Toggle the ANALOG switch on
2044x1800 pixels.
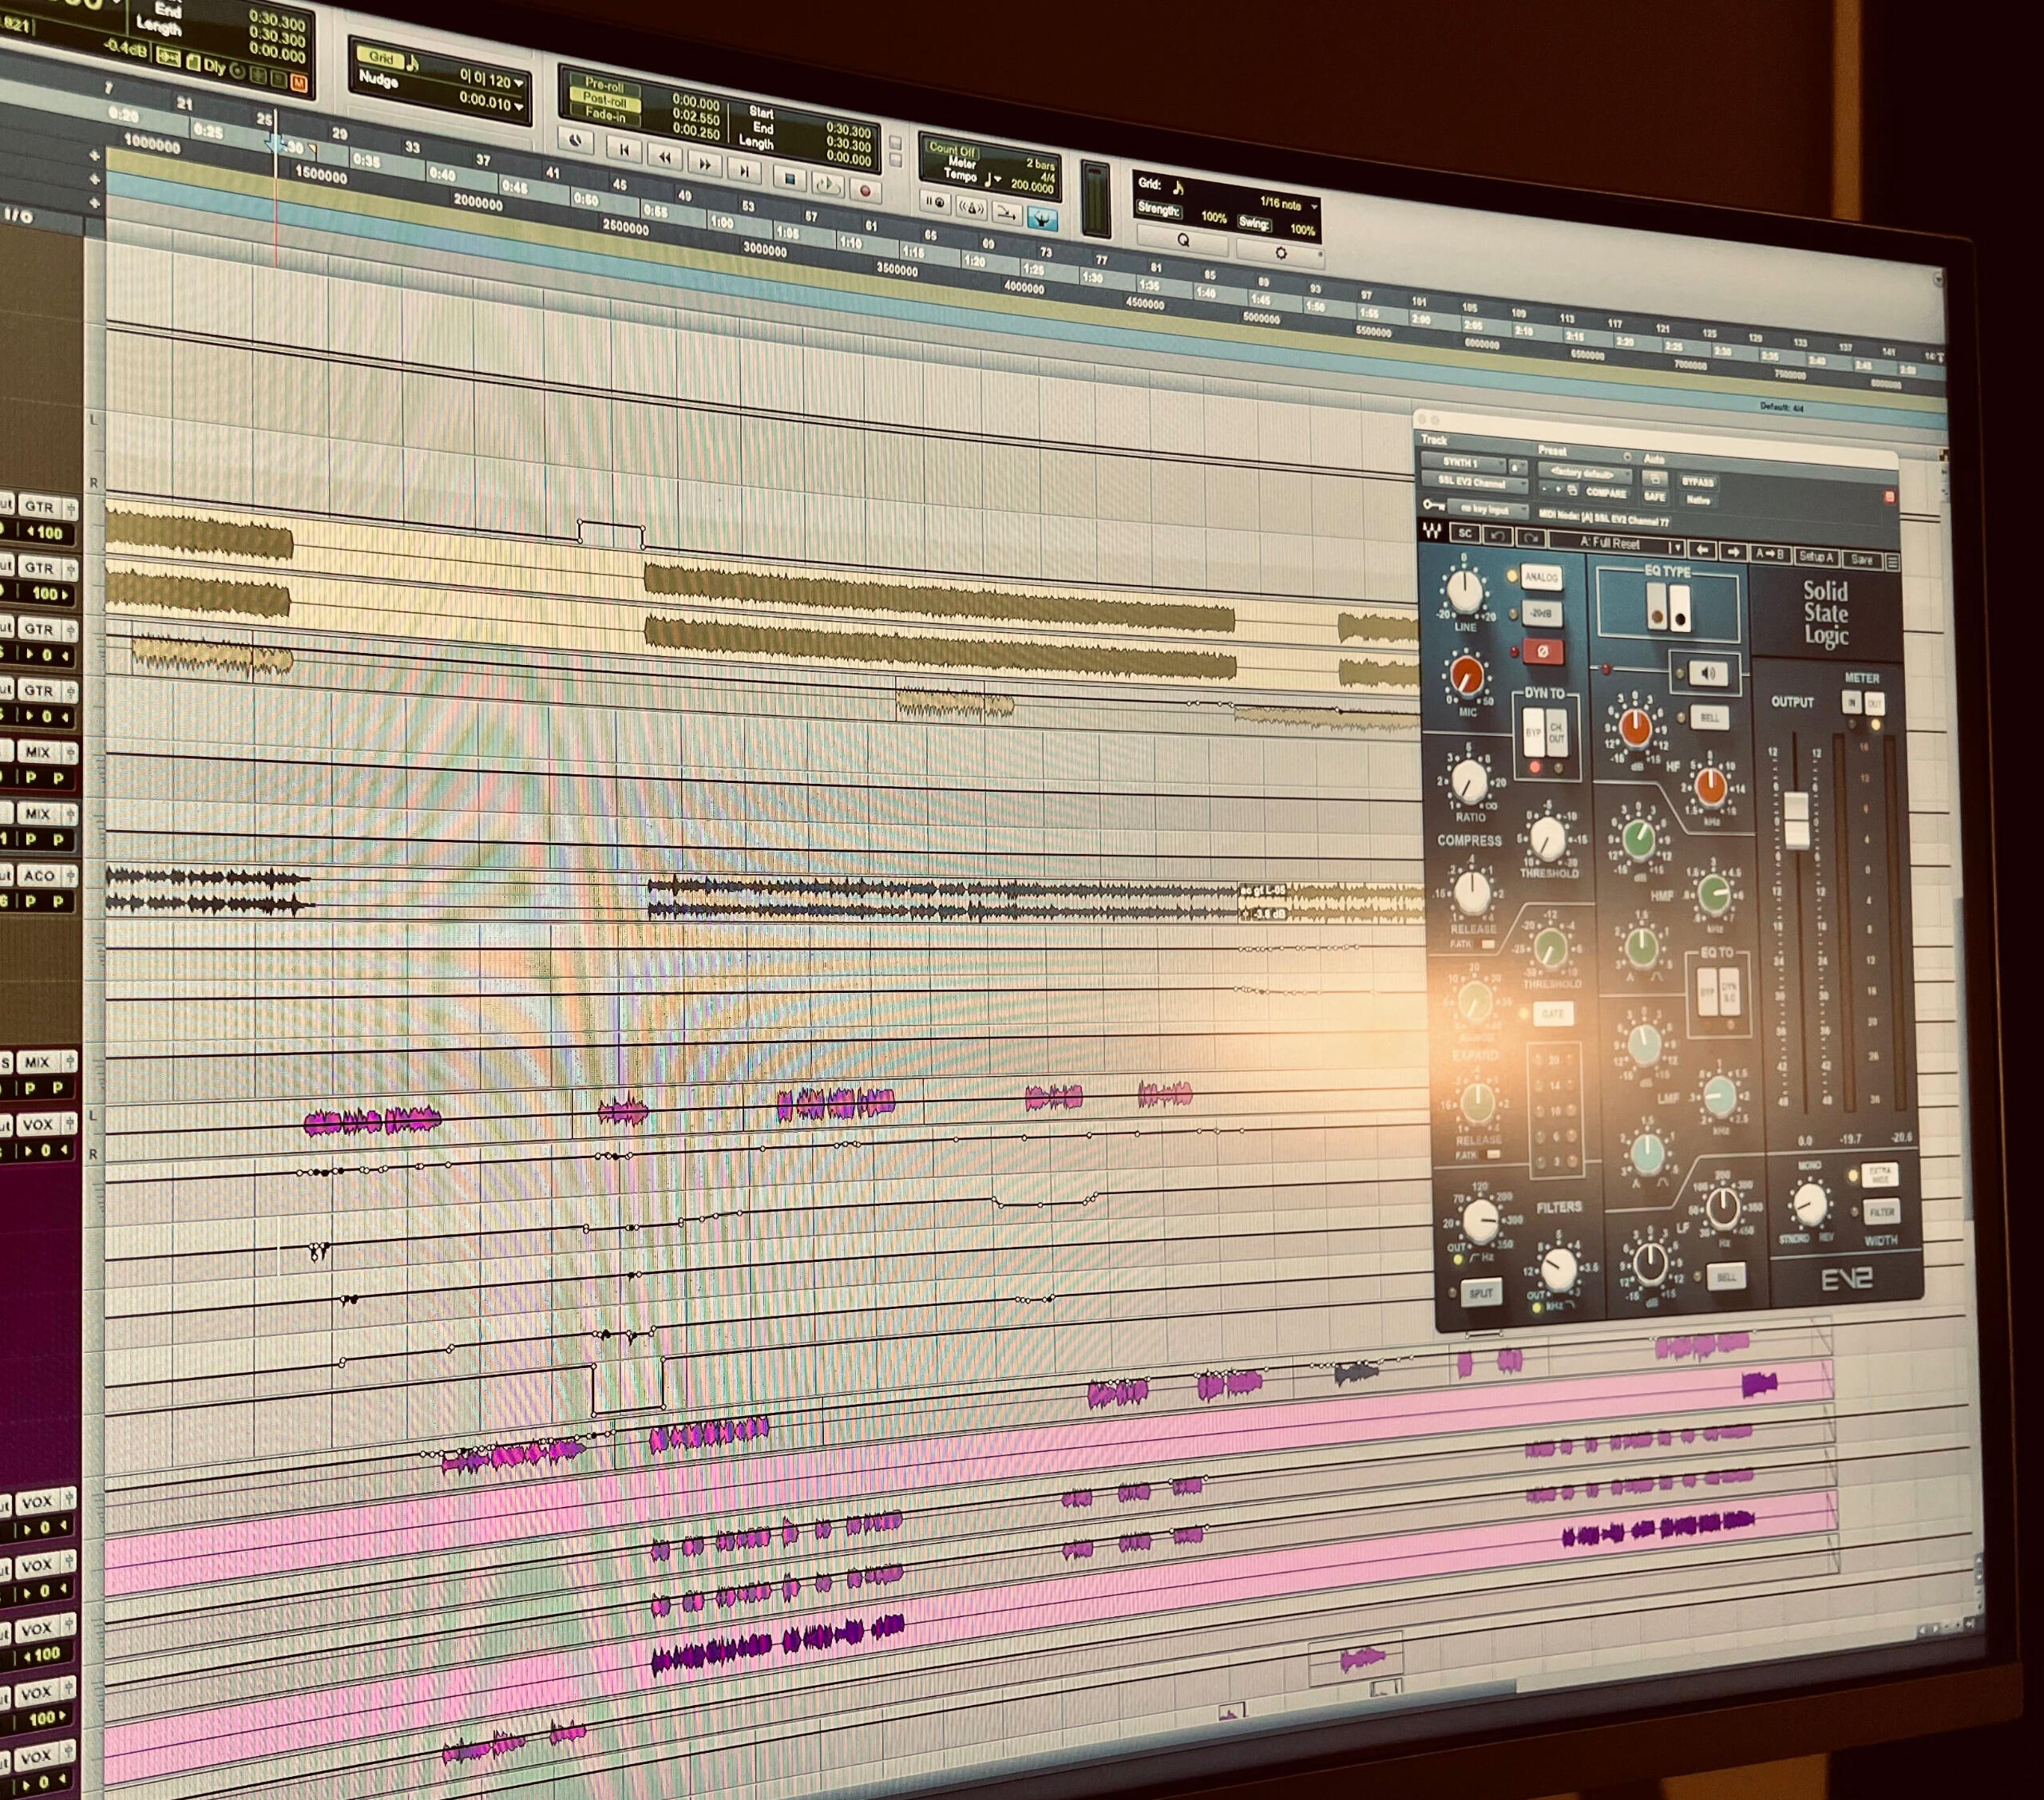(1540, 577)
